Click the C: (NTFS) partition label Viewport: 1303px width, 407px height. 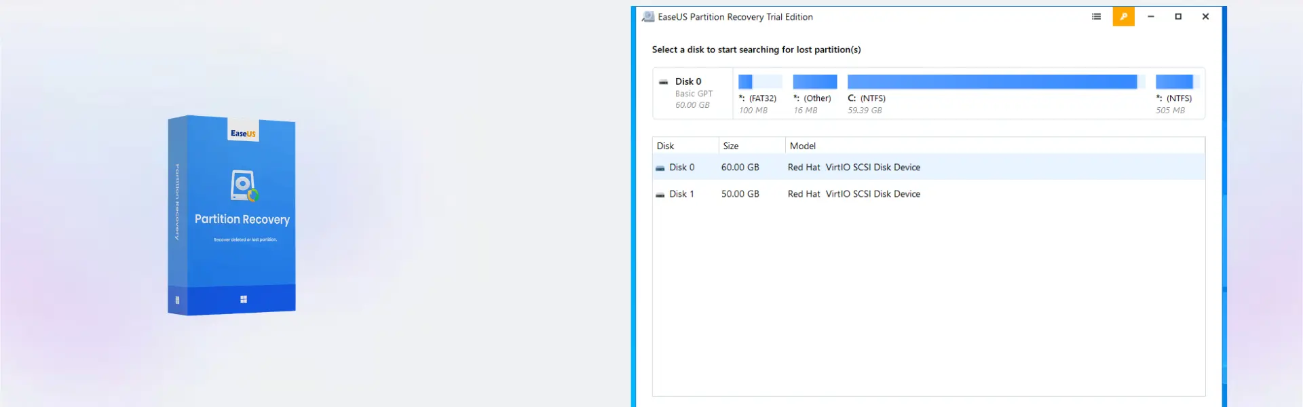click(867, 98)
